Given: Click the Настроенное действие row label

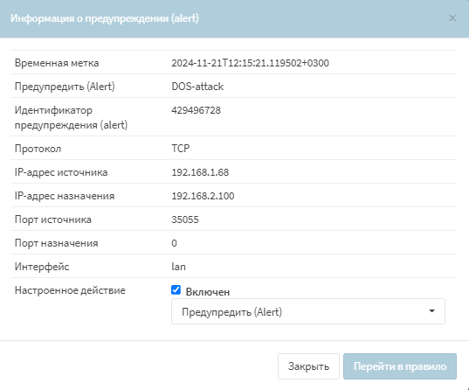Looking at the screenshot, I should click(70, 290).
